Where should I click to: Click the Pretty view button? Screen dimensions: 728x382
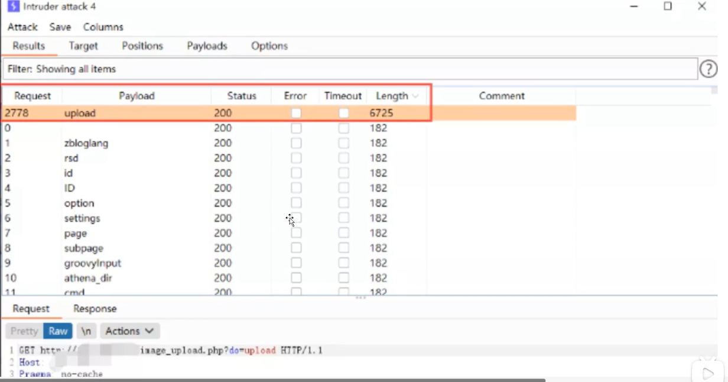click(24, 331)
